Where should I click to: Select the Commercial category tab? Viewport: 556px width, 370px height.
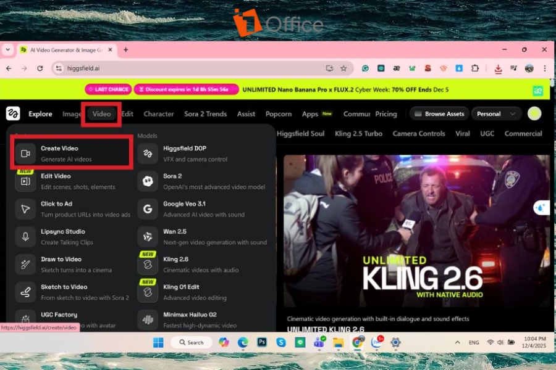pyautogui.click(x=523, y=133)
